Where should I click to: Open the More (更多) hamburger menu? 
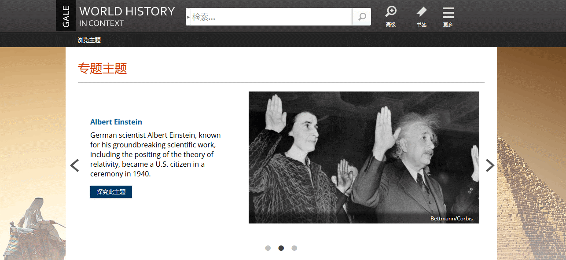tap(448, 17)
